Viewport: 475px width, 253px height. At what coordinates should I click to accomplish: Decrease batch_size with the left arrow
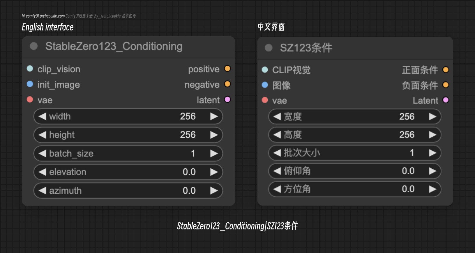click(x=43, y=153)
